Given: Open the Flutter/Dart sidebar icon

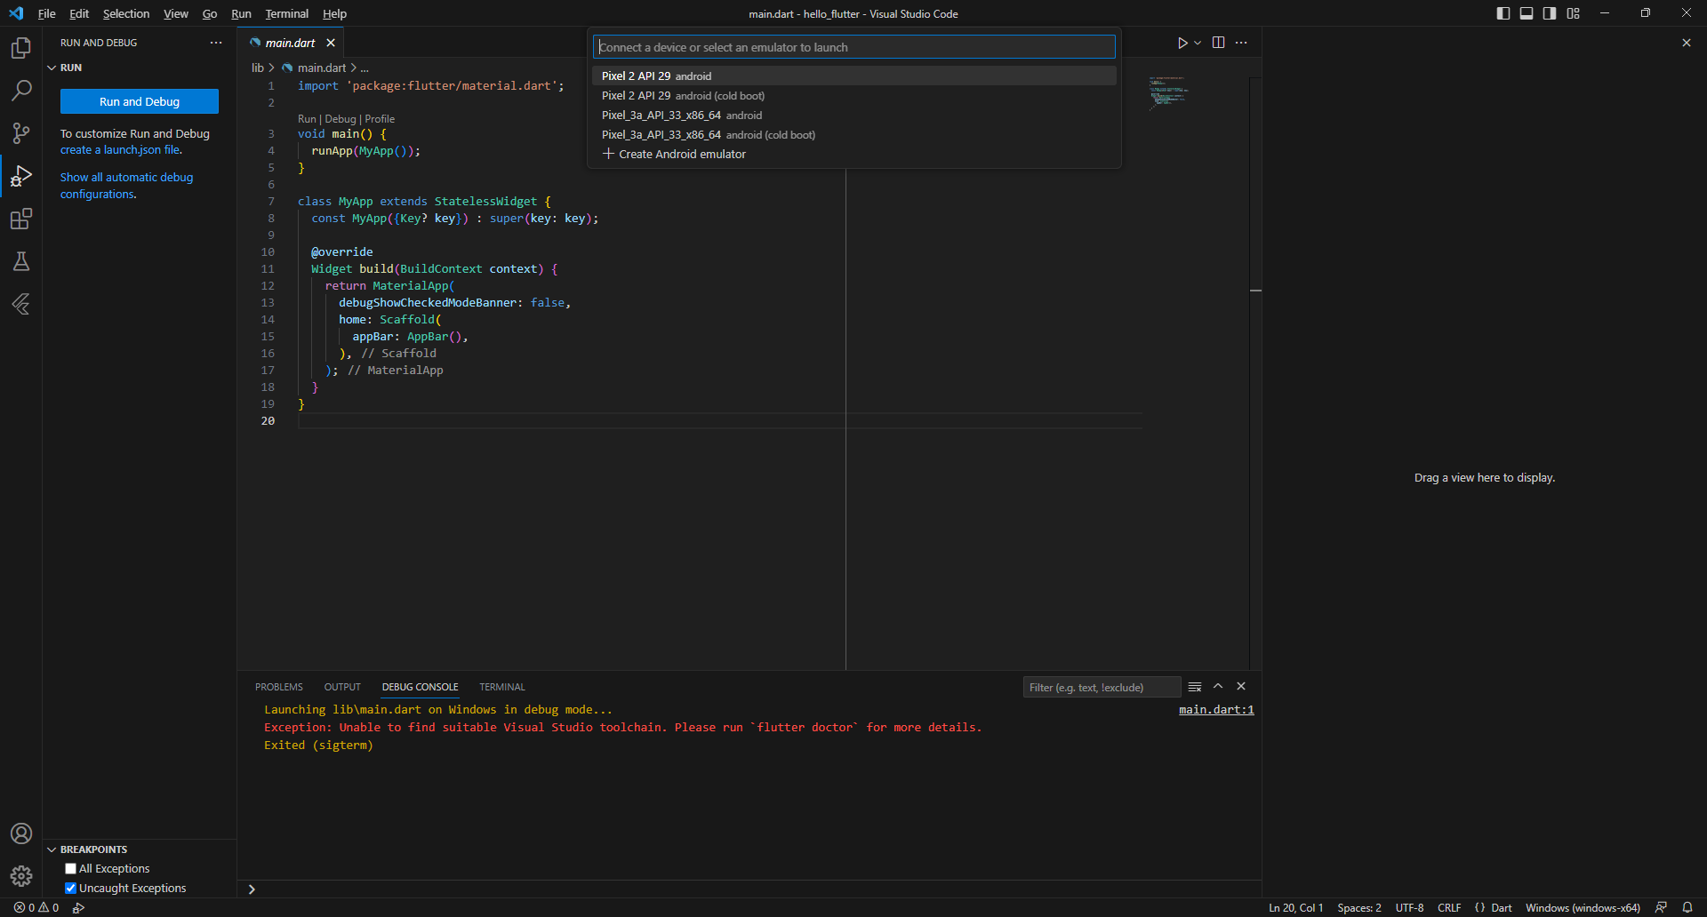Looking at the screenshot, I should (21, 304).
